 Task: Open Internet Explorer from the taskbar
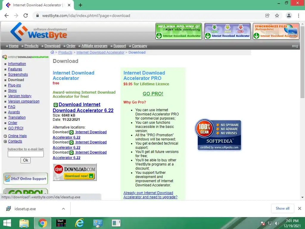(80, 223)
